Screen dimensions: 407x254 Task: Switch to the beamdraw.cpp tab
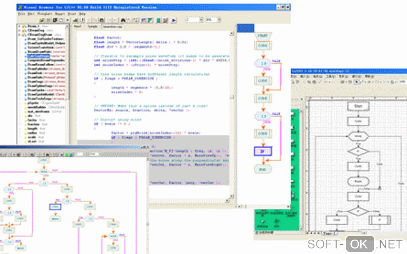113,27
